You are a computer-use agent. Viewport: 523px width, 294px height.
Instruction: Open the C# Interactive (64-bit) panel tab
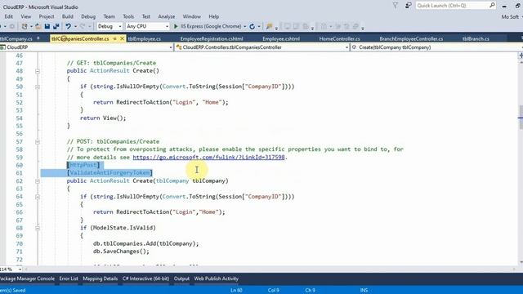[145, 278]
